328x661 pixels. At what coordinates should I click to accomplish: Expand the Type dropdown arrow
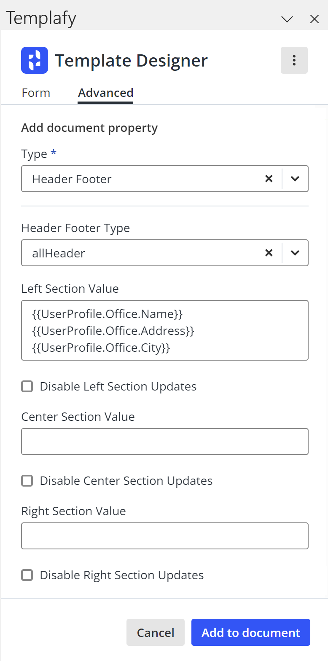(x=295, y=179)
